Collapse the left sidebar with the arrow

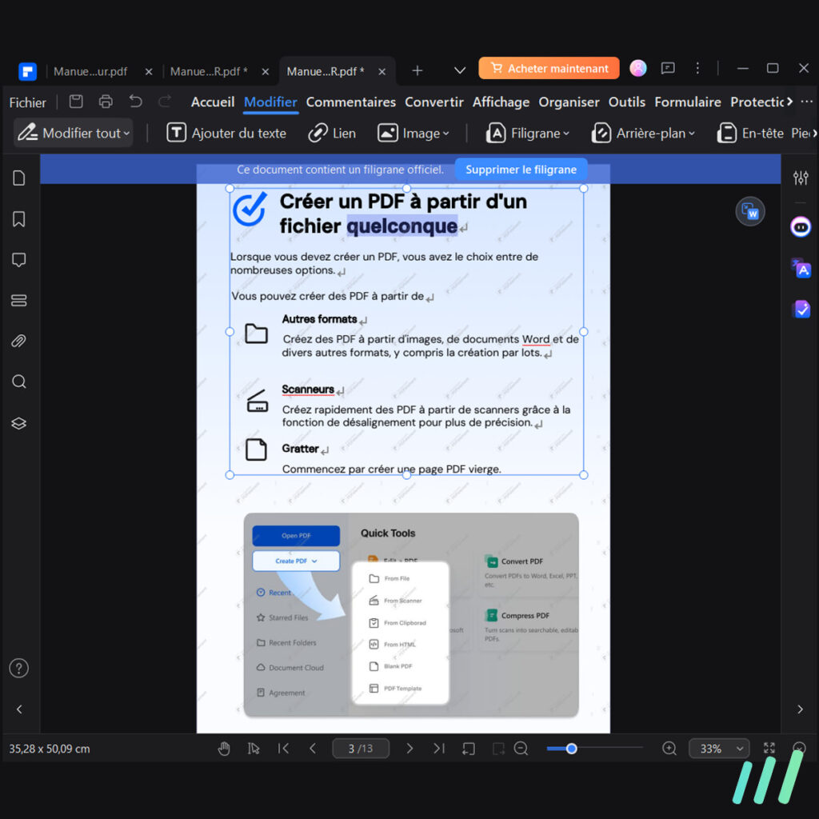click(x=19, y=709)
